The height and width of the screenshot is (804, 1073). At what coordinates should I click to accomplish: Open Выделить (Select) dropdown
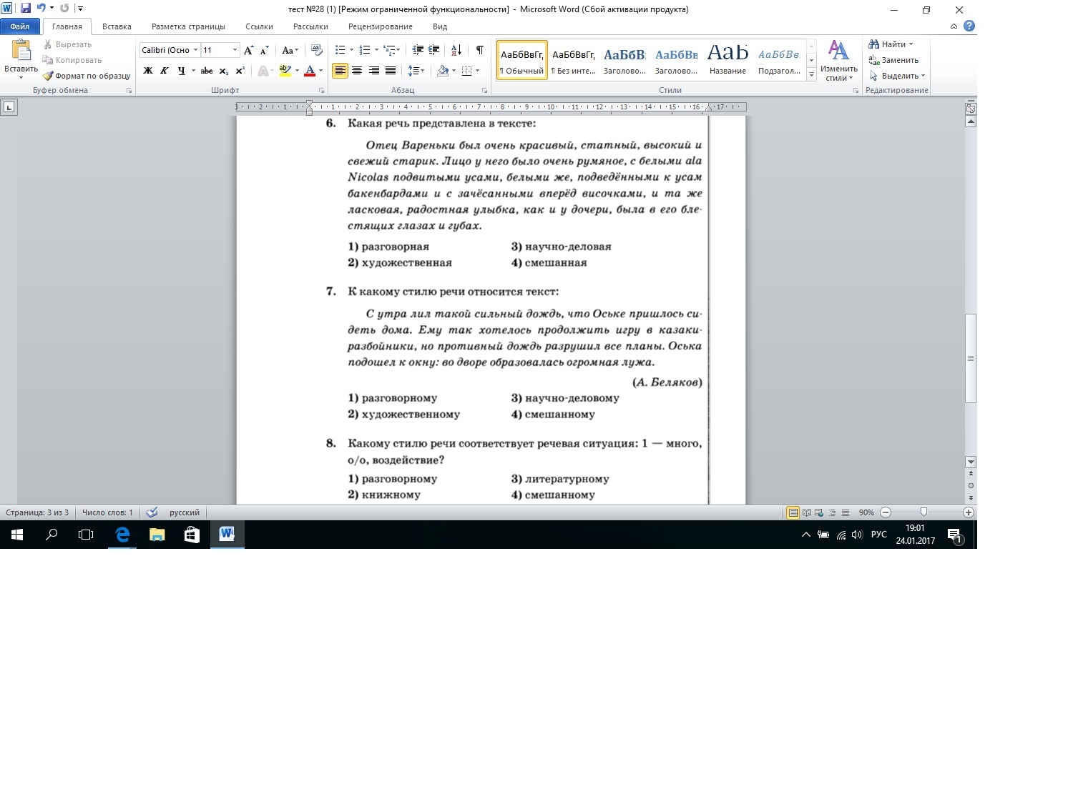point(898,76)
